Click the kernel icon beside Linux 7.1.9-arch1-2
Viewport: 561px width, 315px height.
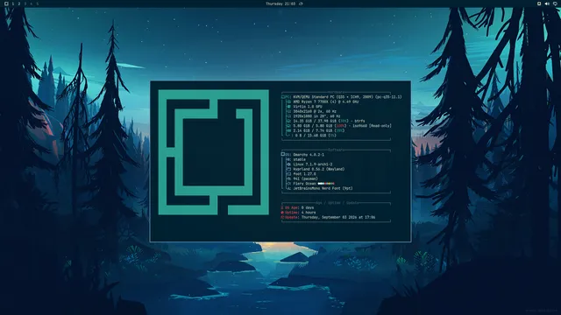pos(288,164)
